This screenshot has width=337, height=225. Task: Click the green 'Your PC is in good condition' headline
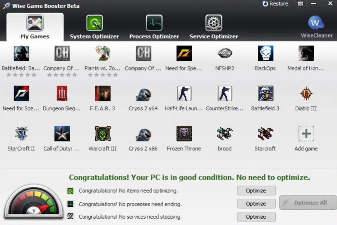click(x=189, y=177)
